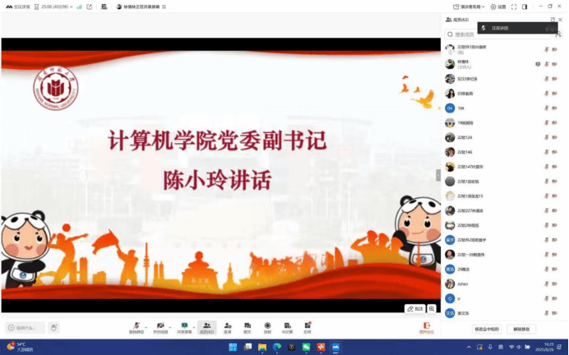This screenshot has height=355, width=569.
Task: Open the annotation pen tool
Action: click(415, 309)
